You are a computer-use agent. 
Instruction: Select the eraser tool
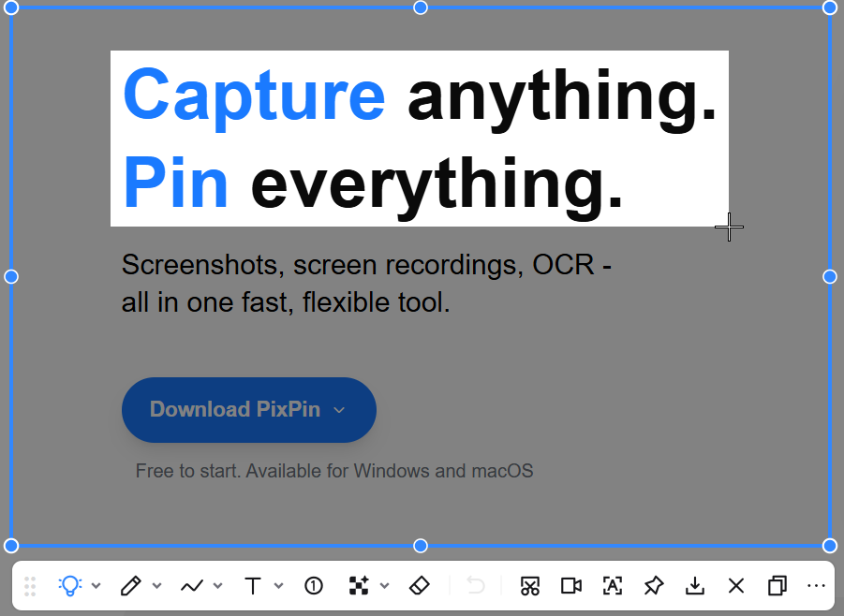pos(420,585)
